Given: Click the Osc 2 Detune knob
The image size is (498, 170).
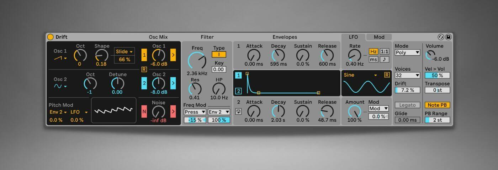Looking at the screenshot, I should (x=117, y=83).
